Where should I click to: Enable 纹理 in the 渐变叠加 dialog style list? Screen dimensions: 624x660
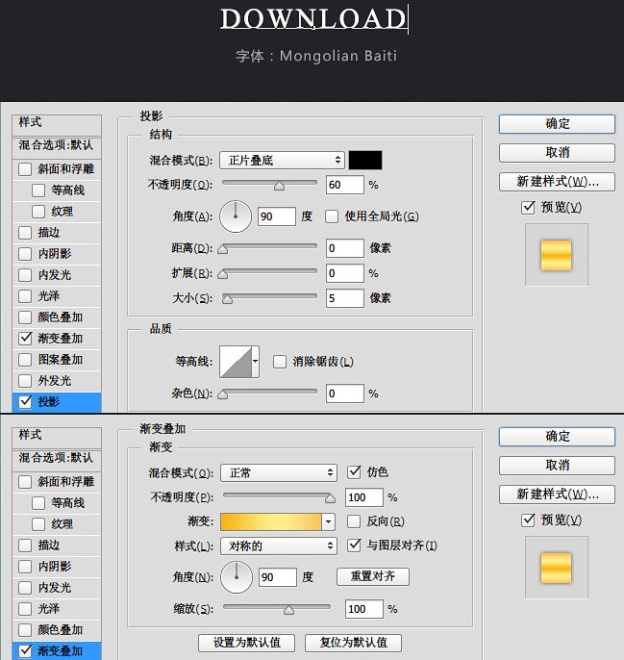click(x=38, y=524)
